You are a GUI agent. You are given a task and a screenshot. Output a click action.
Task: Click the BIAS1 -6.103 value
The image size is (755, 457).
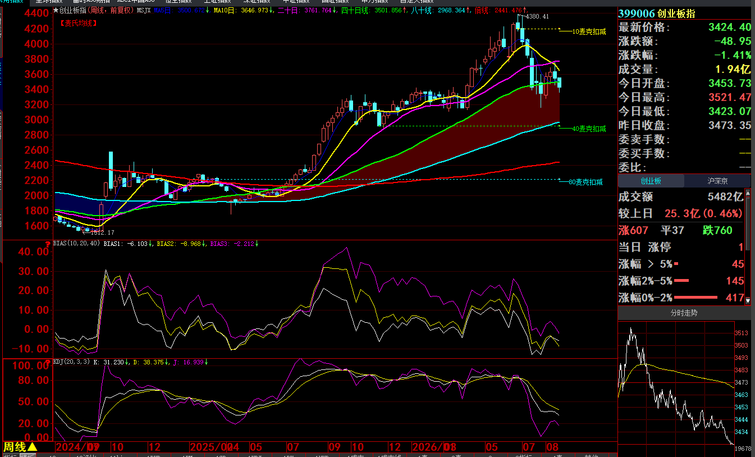pos(127,244)
